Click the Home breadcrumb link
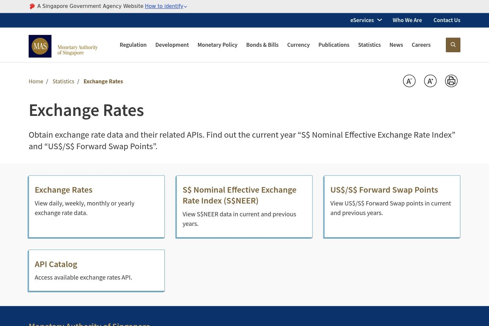Viewport: 489px width, 326px height. click(x=36, y=81)
